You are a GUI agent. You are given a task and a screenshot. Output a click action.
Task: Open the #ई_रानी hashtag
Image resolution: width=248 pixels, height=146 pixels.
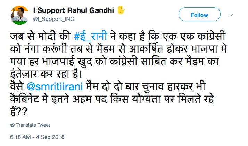89,36
